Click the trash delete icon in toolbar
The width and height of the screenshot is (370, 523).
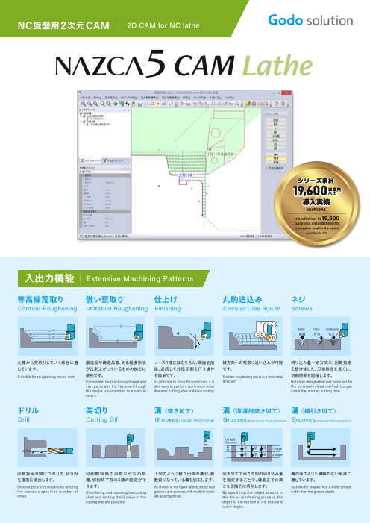283,104
